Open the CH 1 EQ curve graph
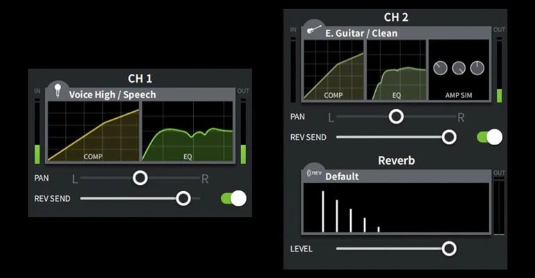The image size is (535, 278). point(188,132)
